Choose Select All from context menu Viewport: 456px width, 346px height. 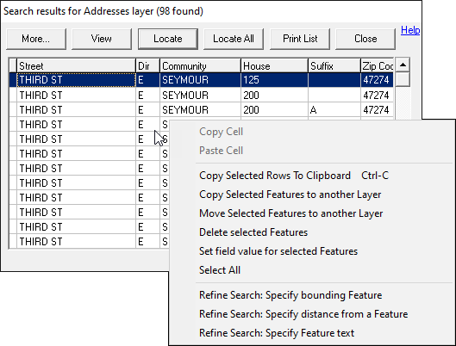[220, 270]
